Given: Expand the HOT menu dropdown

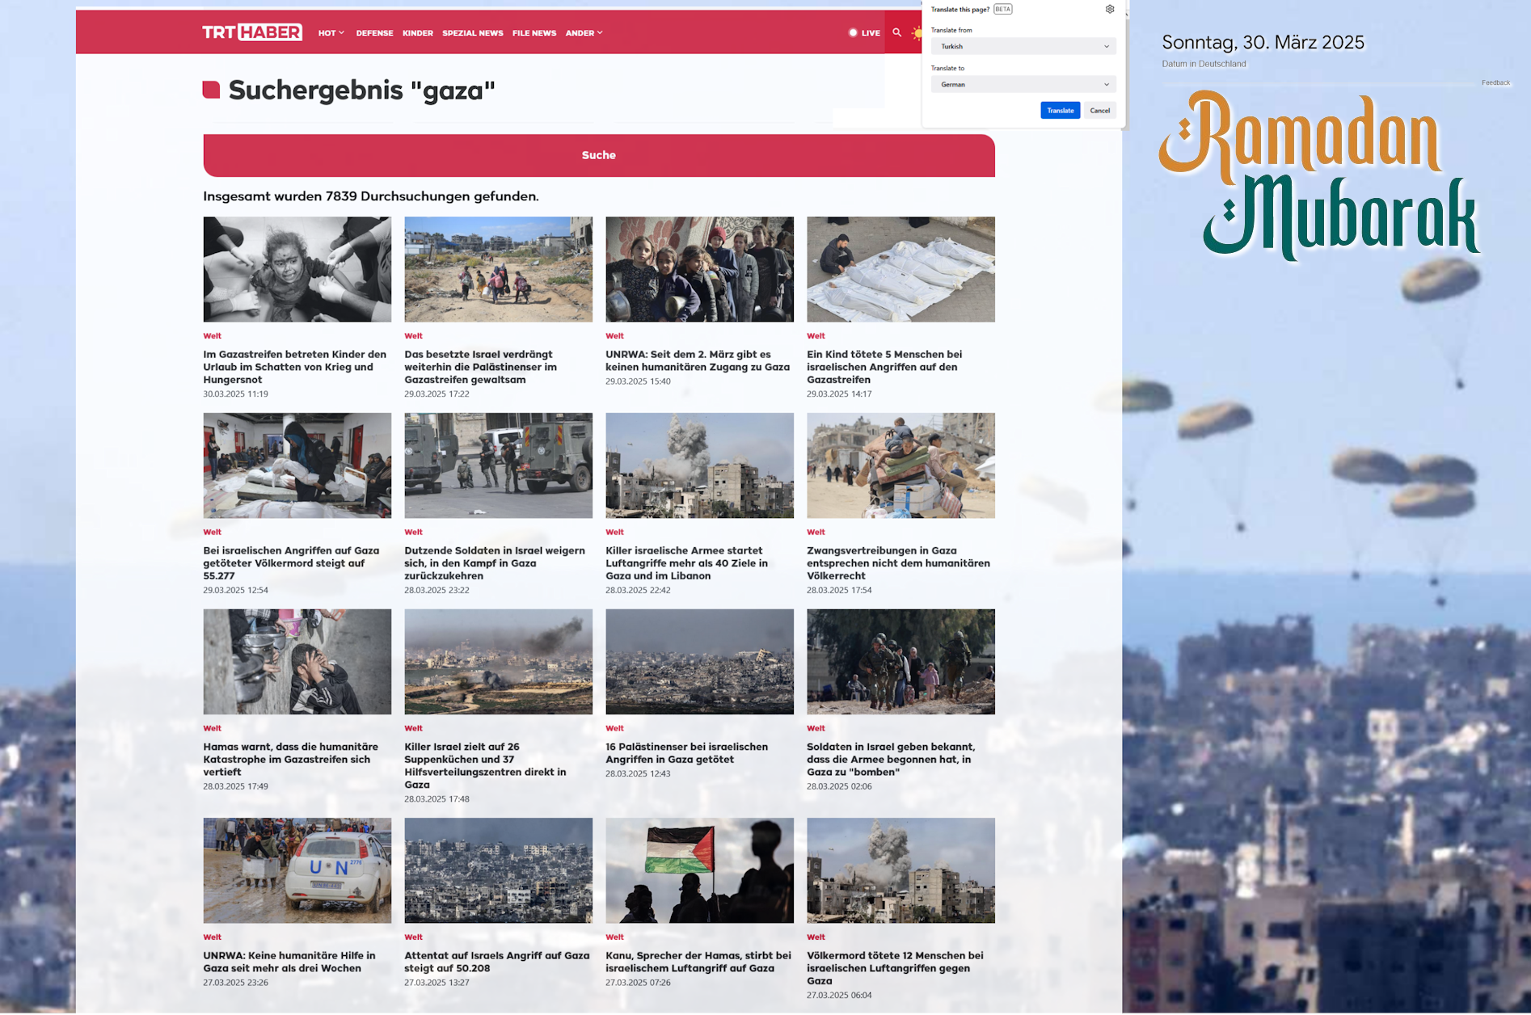Looking at the screenshot, I should (x=331, y=33).
